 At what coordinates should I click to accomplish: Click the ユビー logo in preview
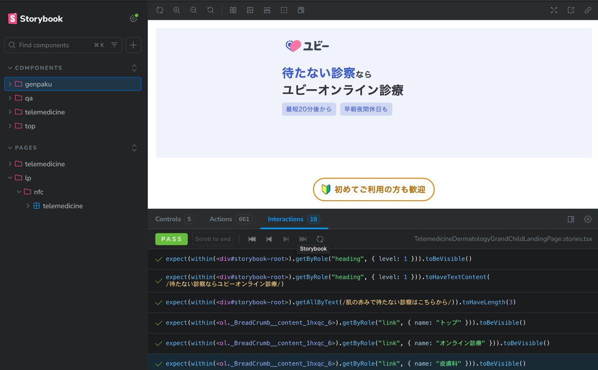pos(307,46)
